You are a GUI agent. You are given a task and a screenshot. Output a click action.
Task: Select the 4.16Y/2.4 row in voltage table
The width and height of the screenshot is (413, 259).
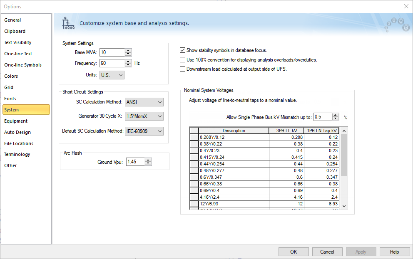(234, 197)
